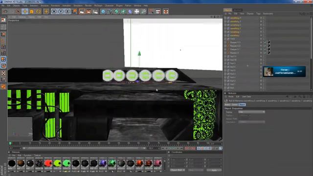This screenshot has width=313, height=176.
Task: Select the brown material swatch
Action: point(21,163)
